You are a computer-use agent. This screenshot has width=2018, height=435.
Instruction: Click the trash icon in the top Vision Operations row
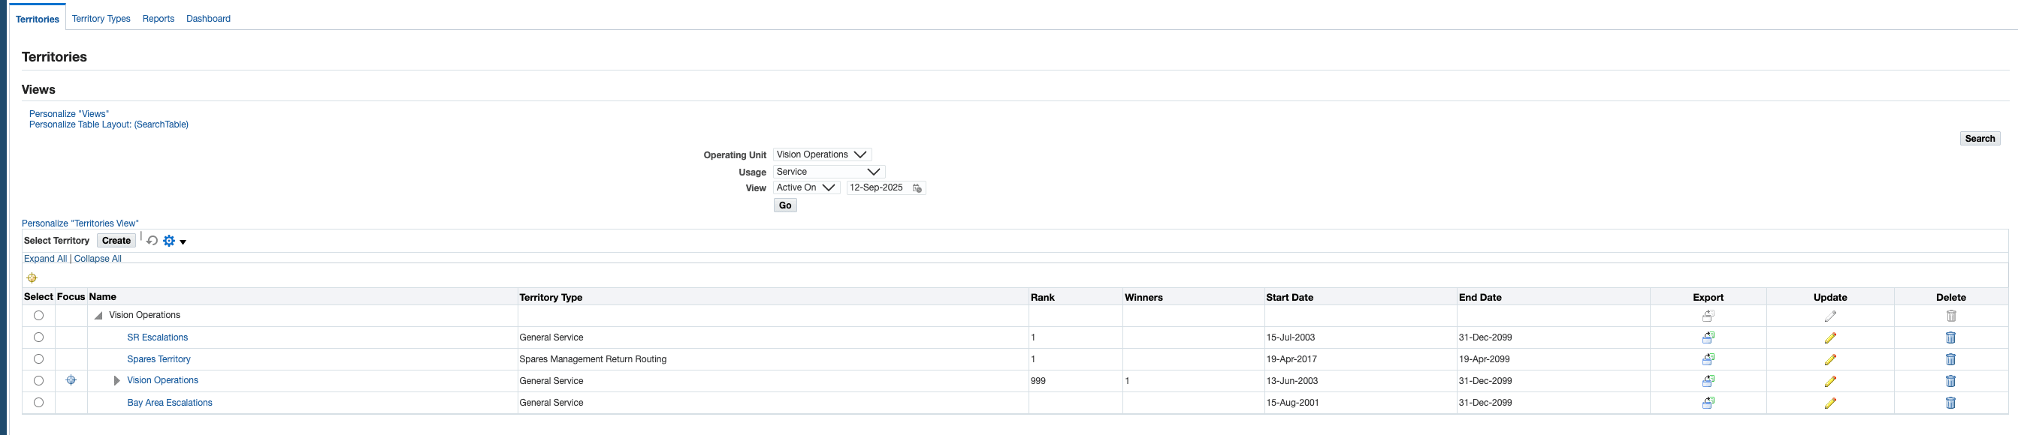[x=1950, y=316]
